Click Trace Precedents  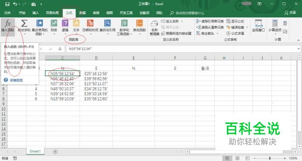tap(210, 21)
